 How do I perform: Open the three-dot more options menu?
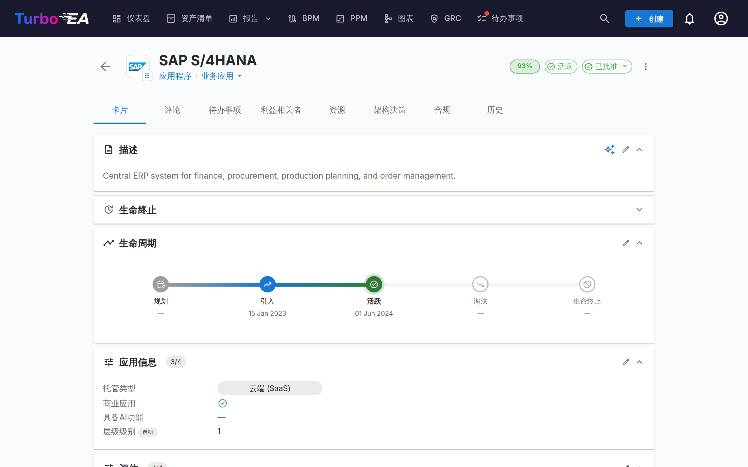tap(645, 67)
